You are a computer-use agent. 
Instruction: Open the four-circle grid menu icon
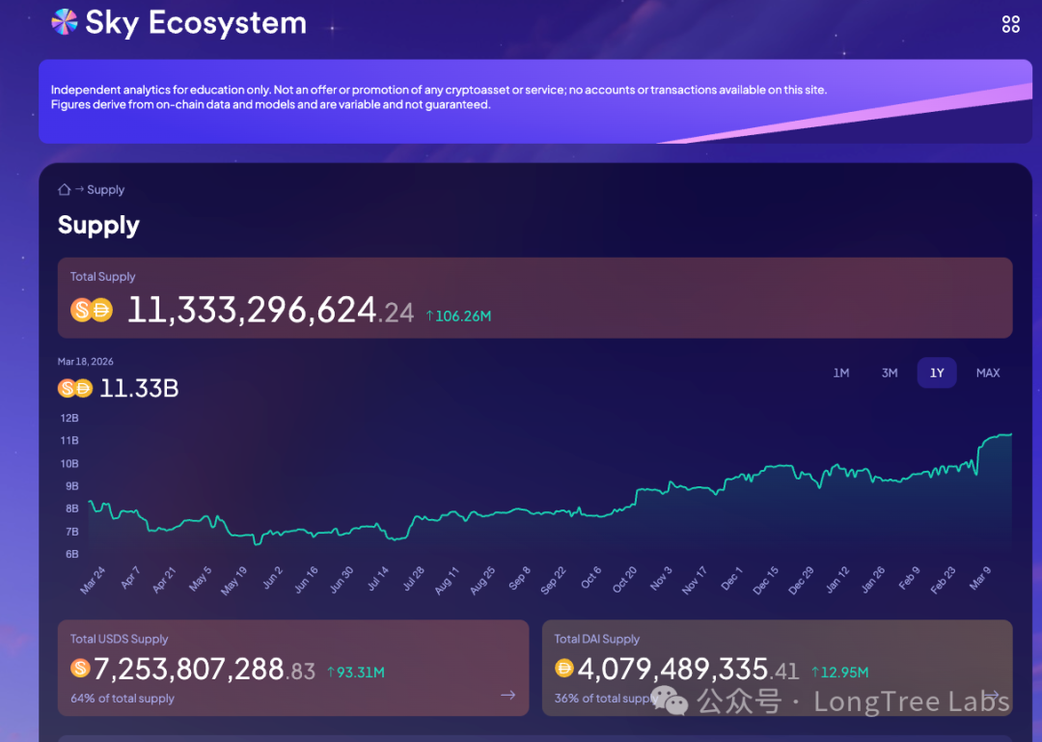[1010, 24]
